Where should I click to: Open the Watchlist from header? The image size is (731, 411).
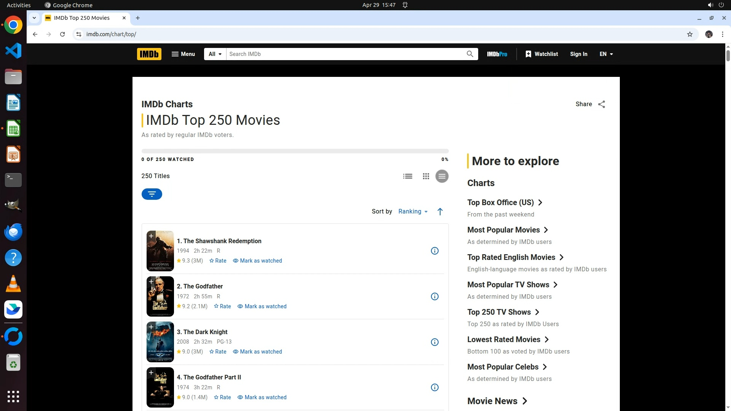[541, 54]
